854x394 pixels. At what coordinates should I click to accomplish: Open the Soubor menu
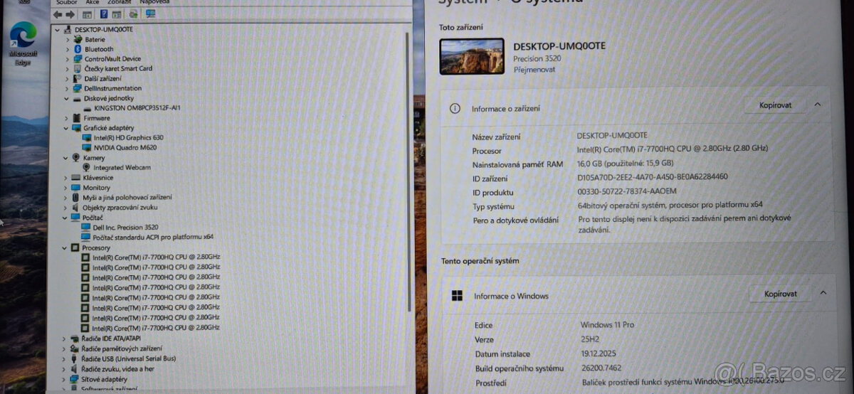tap(66, 2)
